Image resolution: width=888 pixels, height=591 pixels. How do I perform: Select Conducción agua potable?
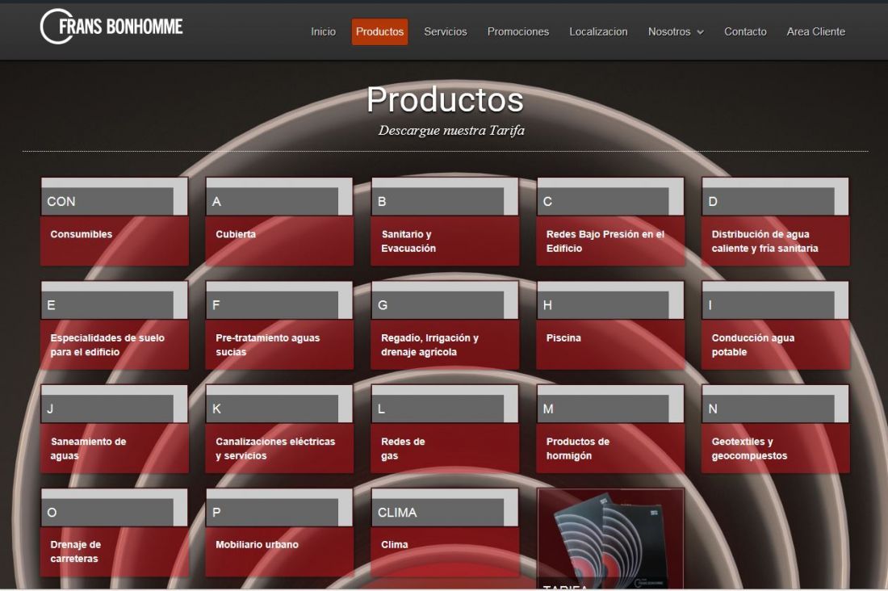click(x=775, y=325)
